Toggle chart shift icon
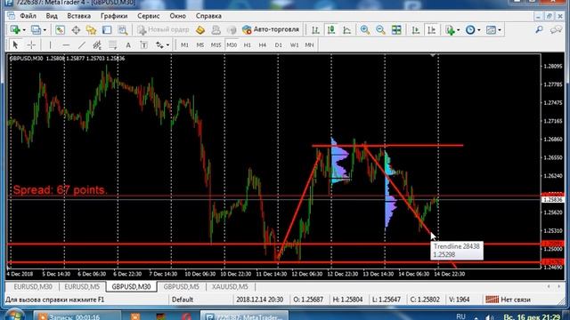The image size is (570, 320). coord(431,29)
